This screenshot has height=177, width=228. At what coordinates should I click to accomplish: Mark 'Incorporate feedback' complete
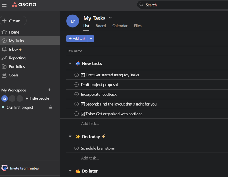[x=77, y=94]
